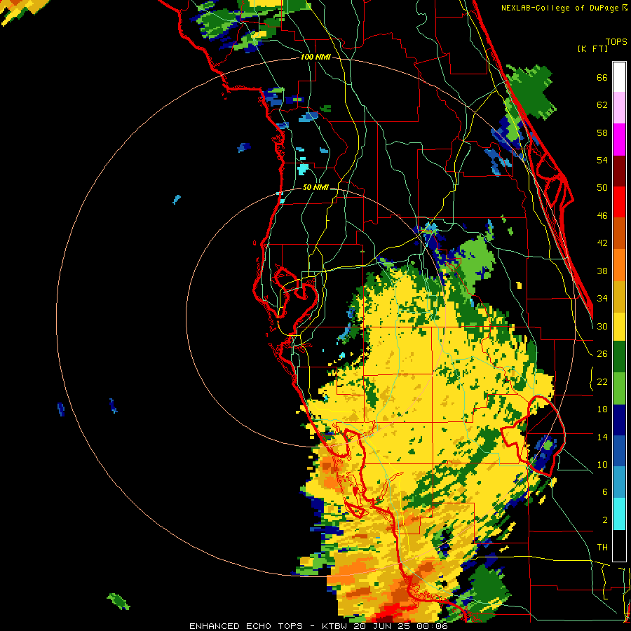Click legend value 34

point(602,298)
